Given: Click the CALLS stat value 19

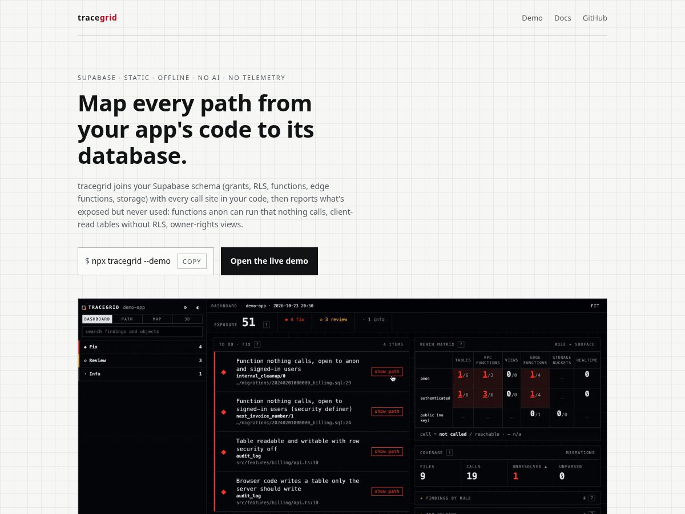Looking at the screenshot, I should click(x=472, y=476).
